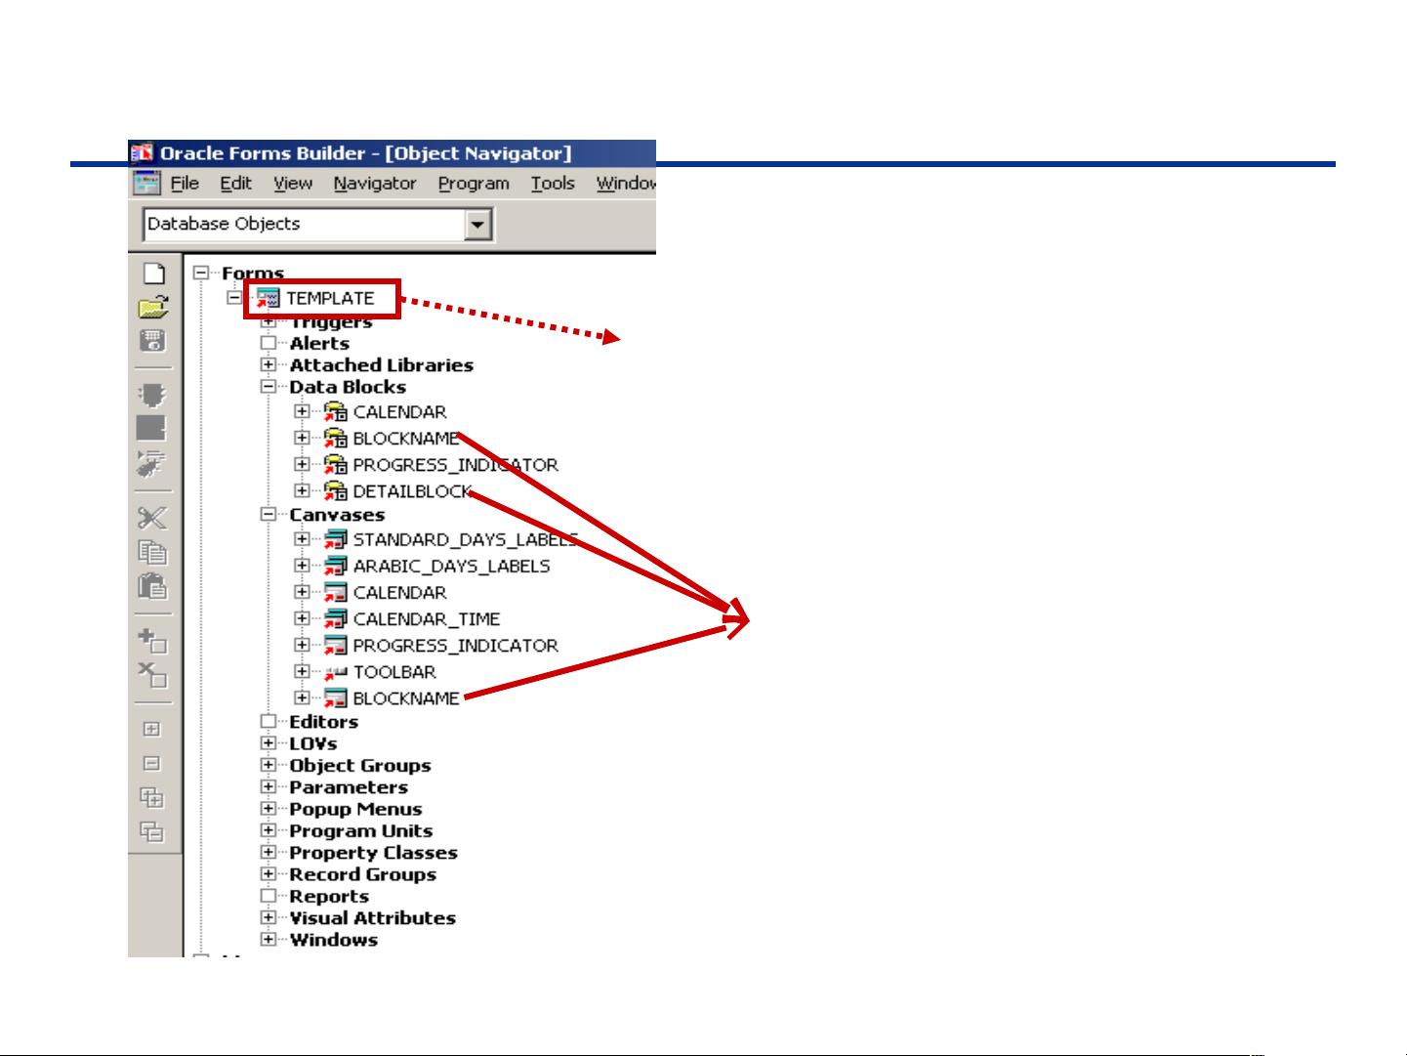Click the Collapse All toolbar icon
The width and height of the screenshot is (1407, 1056).
[x=151, y=832]
